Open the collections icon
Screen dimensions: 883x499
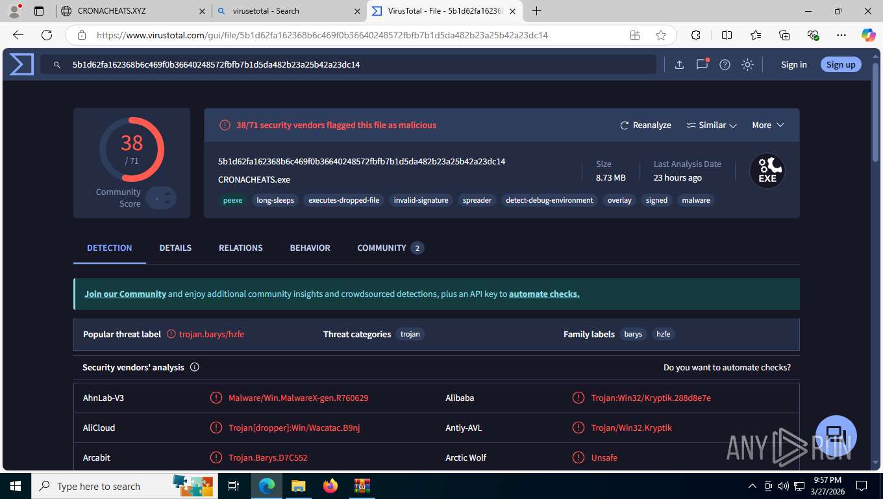784,35
